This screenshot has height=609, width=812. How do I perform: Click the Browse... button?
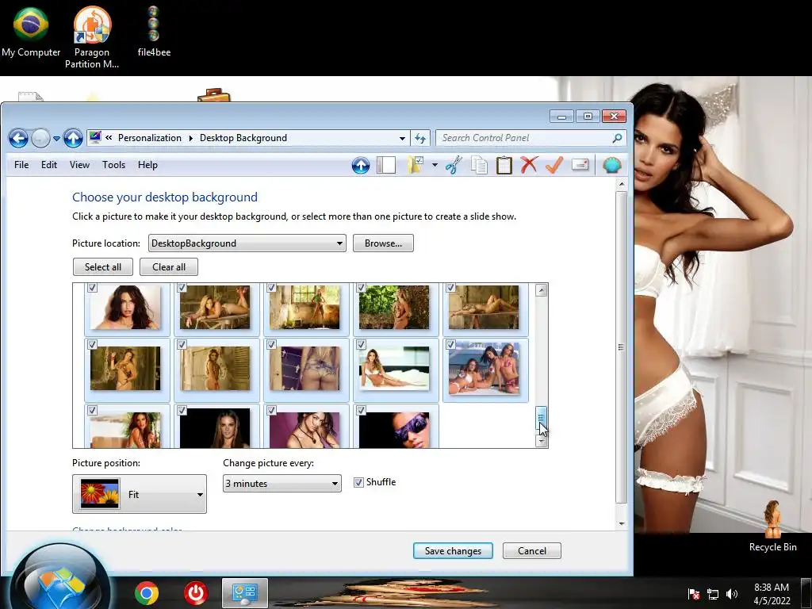pos(383,243)
